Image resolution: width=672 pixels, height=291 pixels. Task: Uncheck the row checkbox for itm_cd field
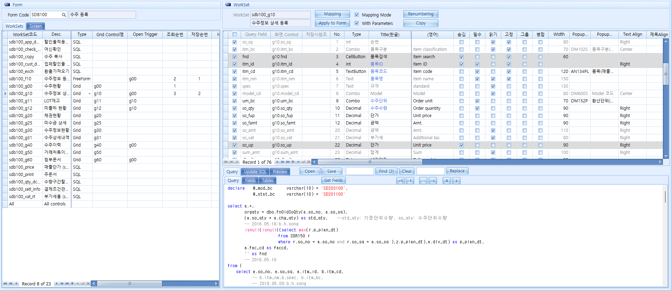pos(235,72)
